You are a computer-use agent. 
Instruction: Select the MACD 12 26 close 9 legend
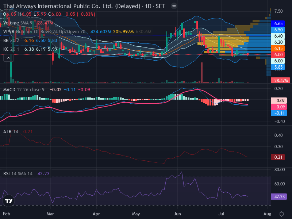click(x=47, y=90)
